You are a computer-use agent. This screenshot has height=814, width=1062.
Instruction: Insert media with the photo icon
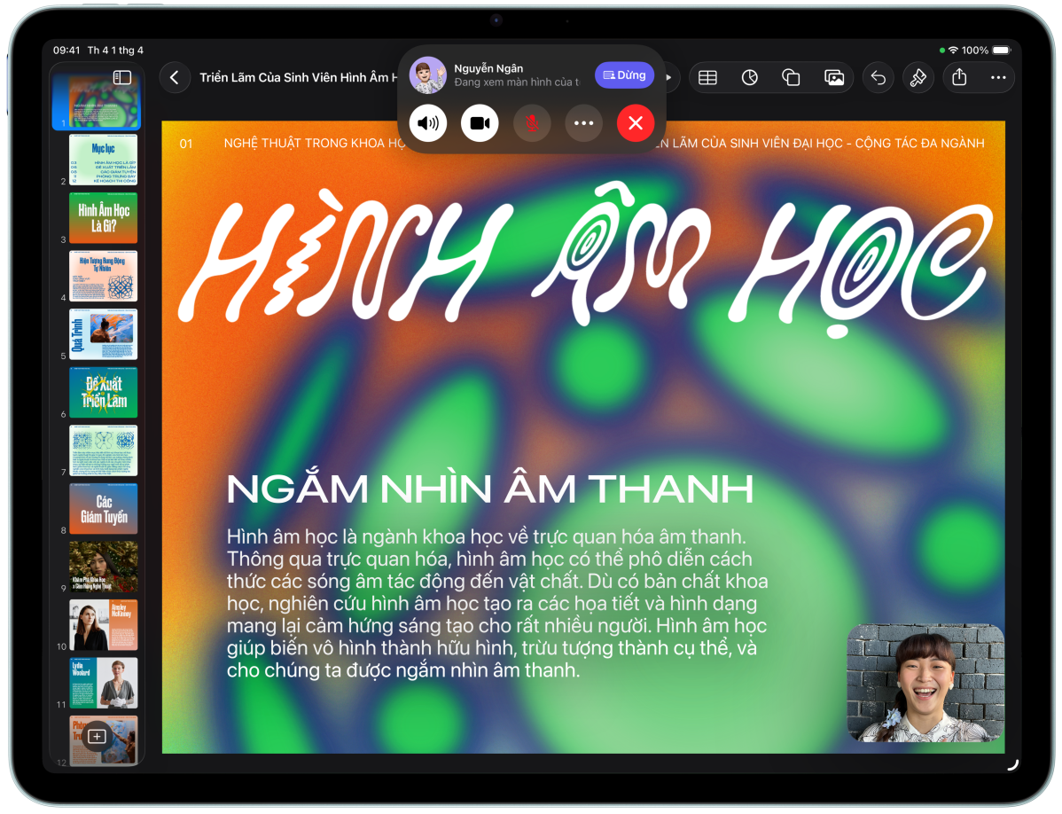[833, 78]
